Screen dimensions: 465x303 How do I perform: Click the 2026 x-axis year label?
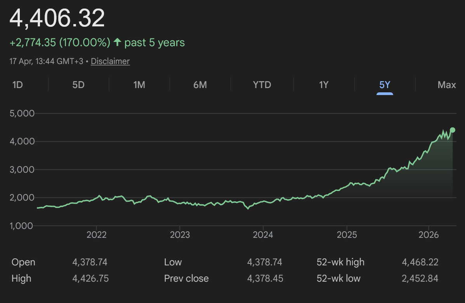pos(429,235)
